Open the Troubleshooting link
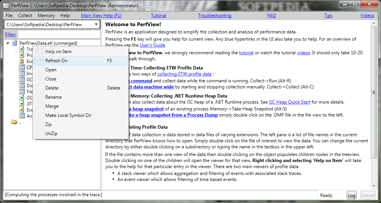Viewport: 381px width, 203px height. 215,16
